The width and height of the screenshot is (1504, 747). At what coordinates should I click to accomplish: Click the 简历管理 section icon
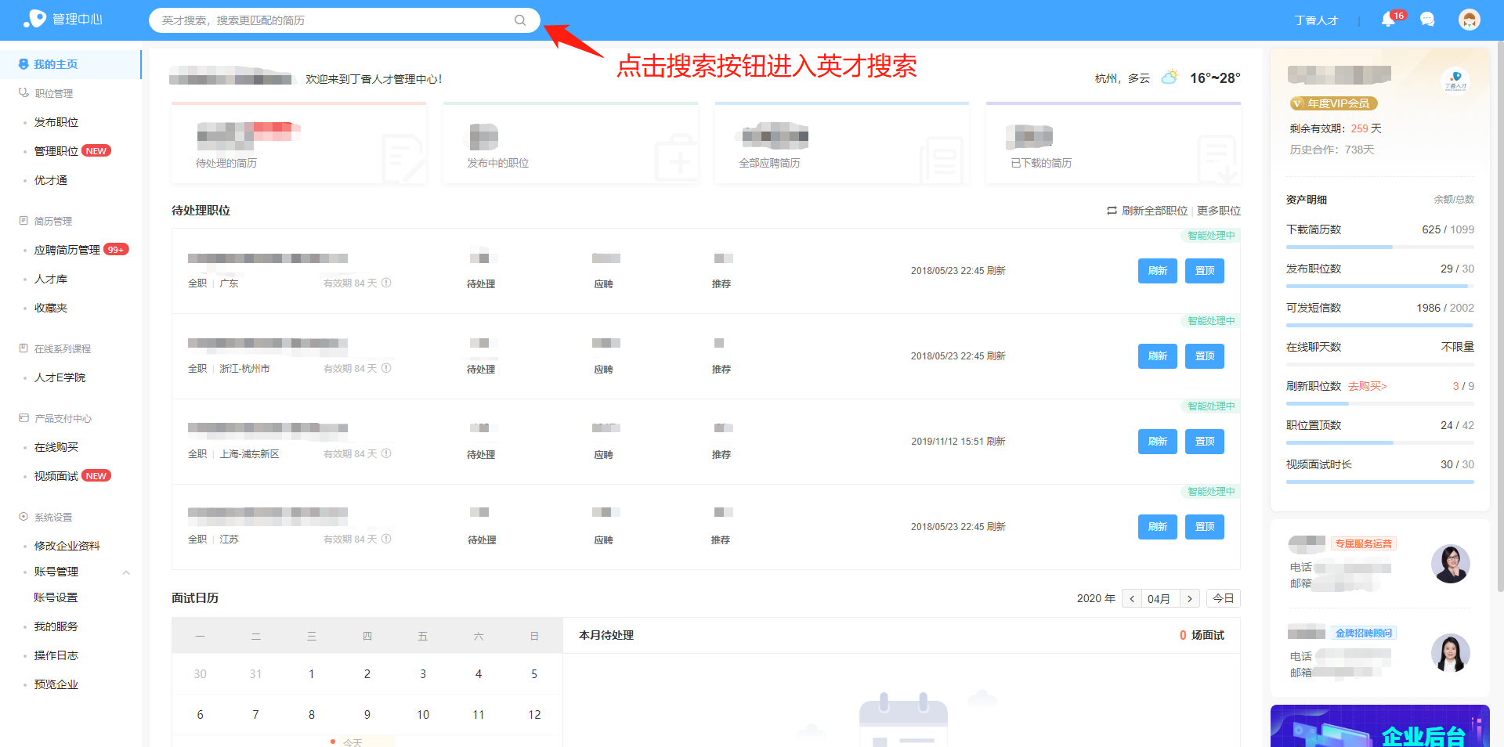[23, 221]
